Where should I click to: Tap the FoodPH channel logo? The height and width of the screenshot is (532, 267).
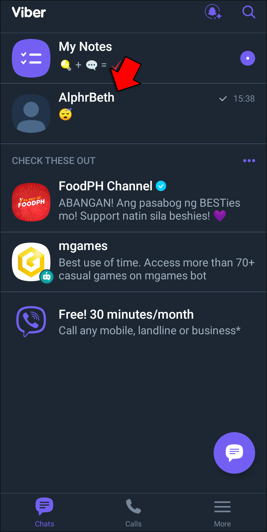(x=31, y=202)
